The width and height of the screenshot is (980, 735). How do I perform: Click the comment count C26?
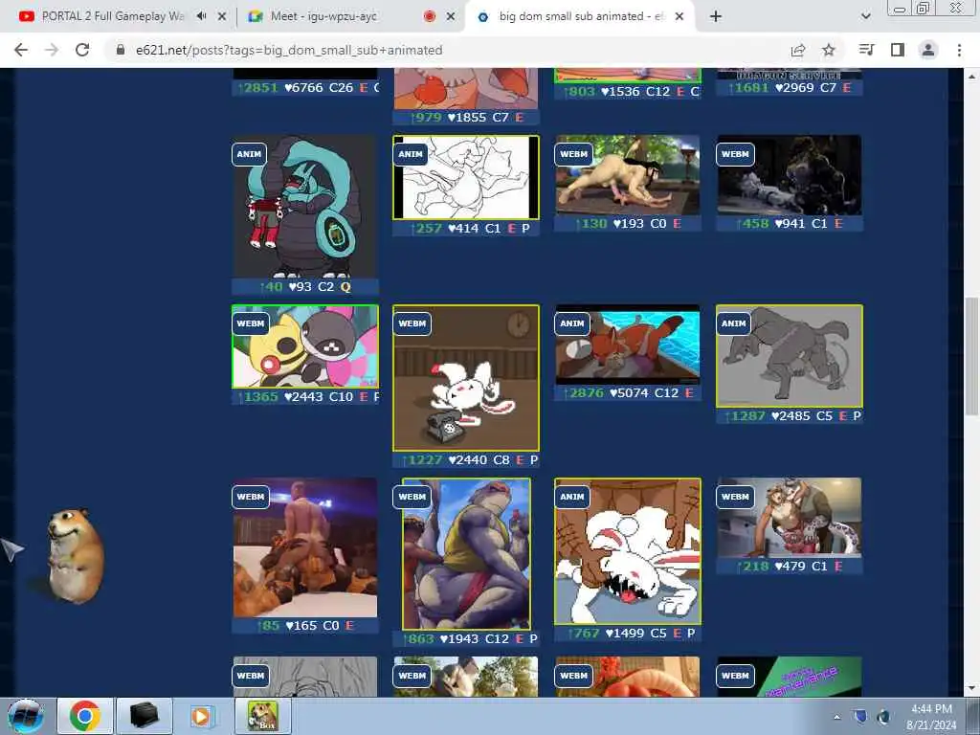click(x=342, y=87)
